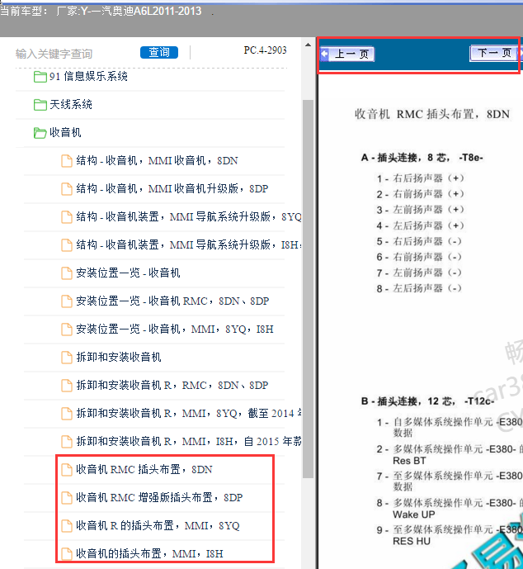Collapse the open 收音机 folder icon

click(40, 133)
